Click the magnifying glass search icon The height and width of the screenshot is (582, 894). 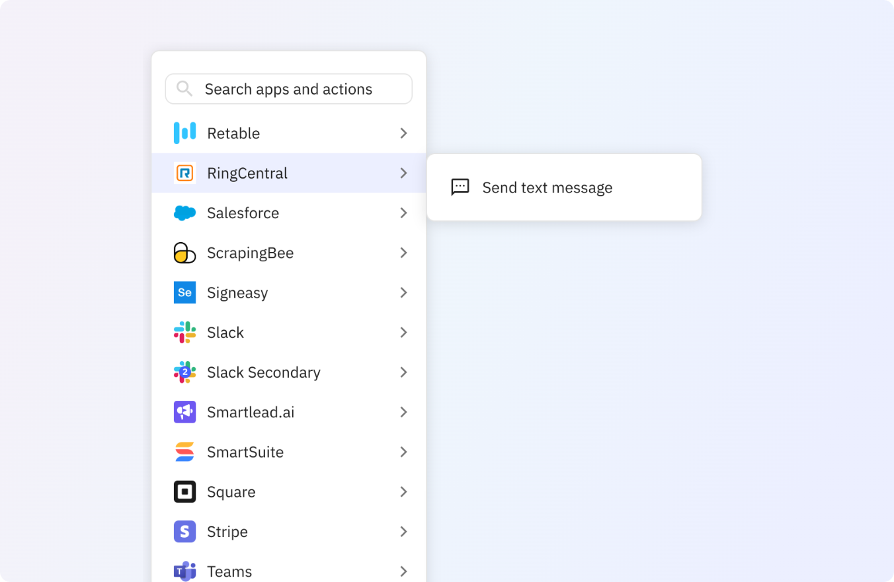coord(184,89)
